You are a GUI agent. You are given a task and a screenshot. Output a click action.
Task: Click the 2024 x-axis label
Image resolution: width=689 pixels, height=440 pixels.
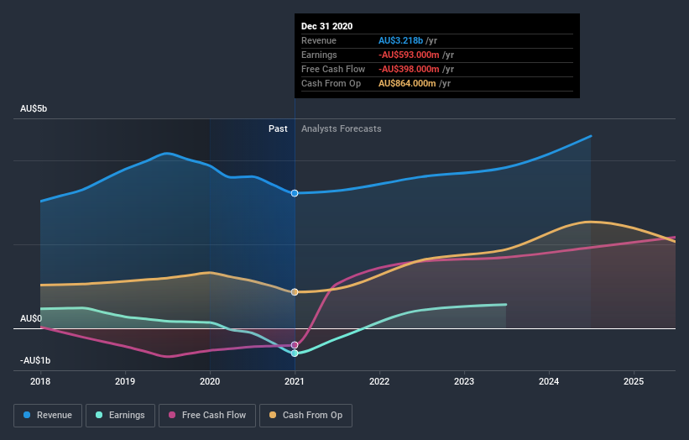pyautogui.click(x=549, y=381)
